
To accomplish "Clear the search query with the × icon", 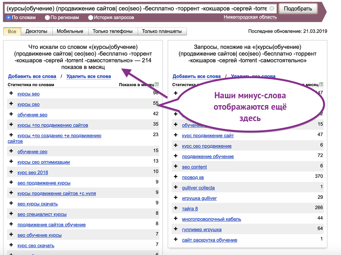I will 271,9.
